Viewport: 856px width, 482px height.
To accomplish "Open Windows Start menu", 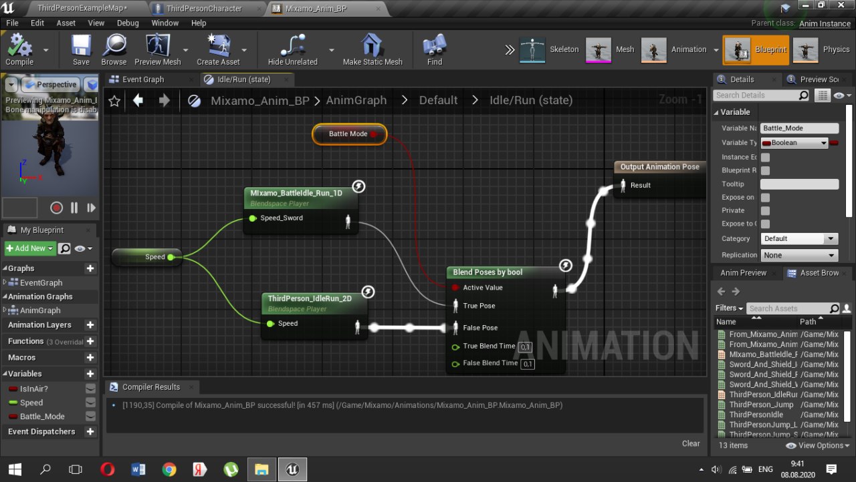I will 15,469.
